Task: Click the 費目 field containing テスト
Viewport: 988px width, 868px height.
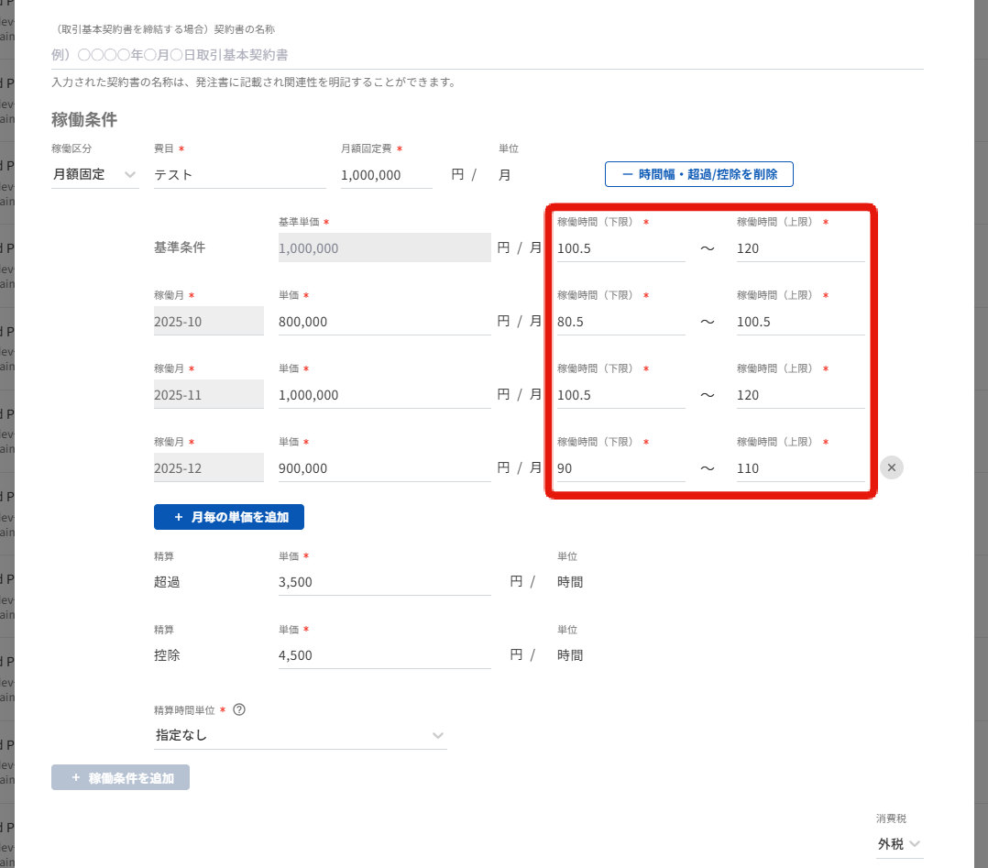Action: point(240,174)
